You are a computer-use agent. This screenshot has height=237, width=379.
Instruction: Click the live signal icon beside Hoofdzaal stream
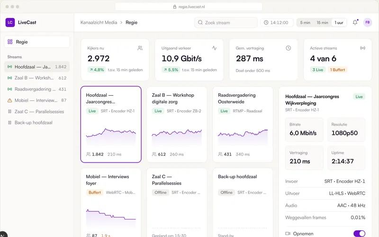click(9, 67)
